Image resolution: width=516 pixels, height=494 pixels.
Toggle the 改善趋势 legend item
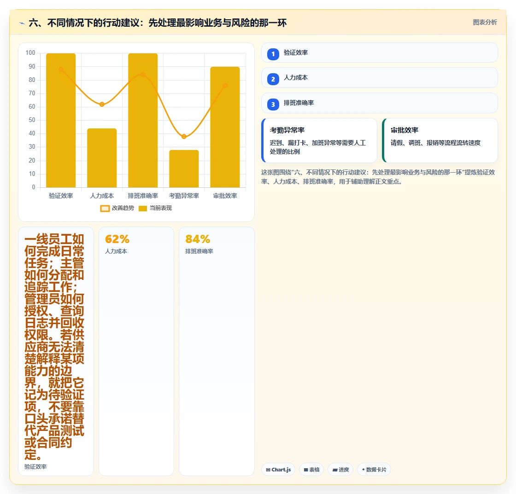coord(117,208)
